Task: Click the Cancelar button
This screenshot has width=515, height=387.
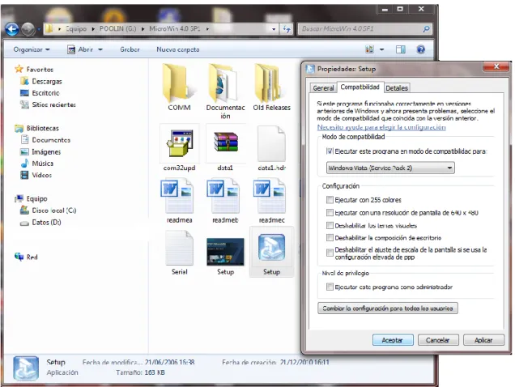Action: pos(438,340)
